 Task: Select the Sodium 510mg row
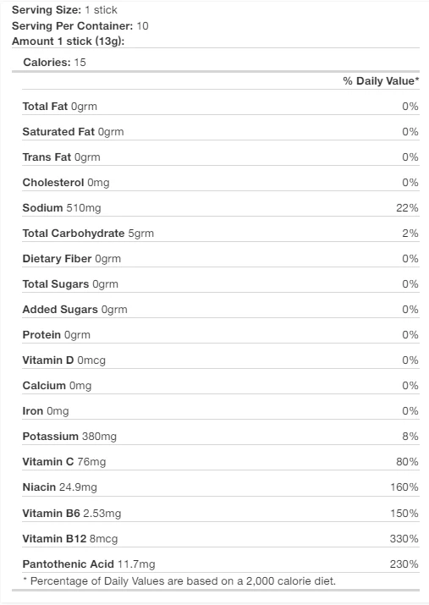(x=221, y=208)
